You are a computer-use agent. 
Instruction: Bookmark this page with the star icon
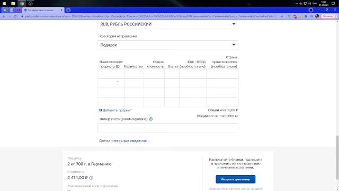click(282, 16)
